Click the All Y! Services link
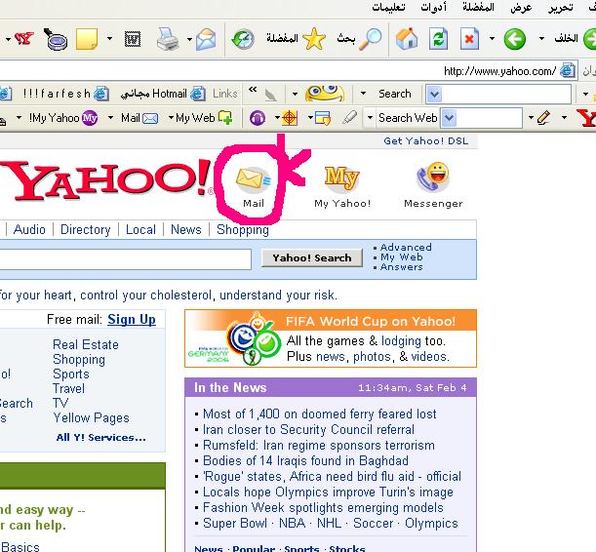 (x=100, y=438)
